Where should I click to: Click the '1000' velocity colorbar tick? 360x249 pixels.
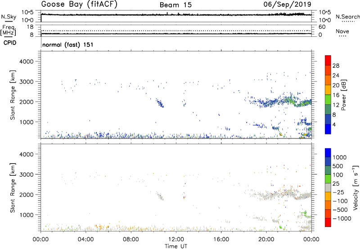pyautogui.click(x=339, y=157)
